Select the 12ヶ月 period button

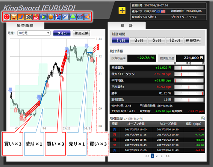point(175,40)
